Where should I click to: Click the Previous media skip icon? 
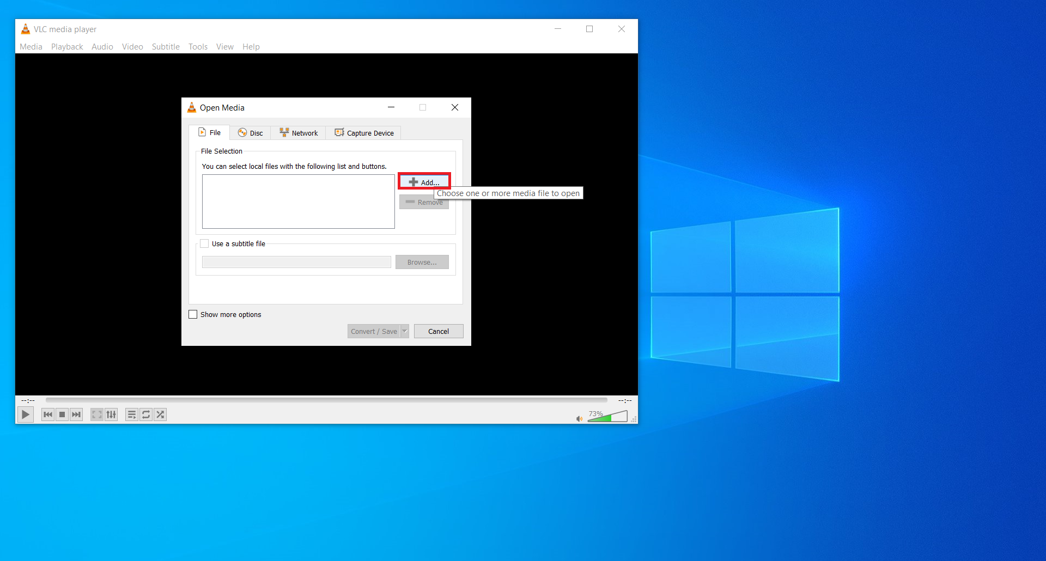pos(48,414)
